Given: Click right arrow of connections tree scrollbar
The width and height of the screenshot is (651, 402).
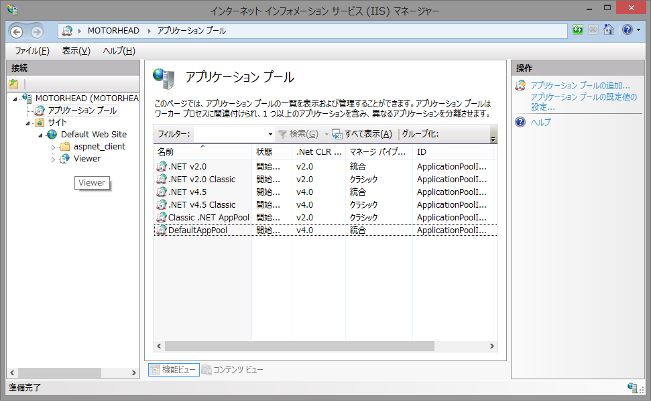Looking at the screenshot, I should [x=133, y=373].
